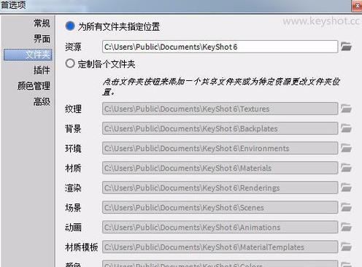Open folder browser for 资源 path
The height and width of the screenshot is (267, 362).
tap(346, 46)
